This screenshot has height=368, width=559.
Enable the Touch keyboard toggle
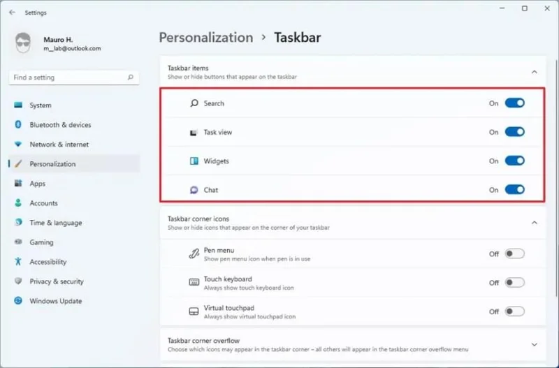(x=515, y=283)
